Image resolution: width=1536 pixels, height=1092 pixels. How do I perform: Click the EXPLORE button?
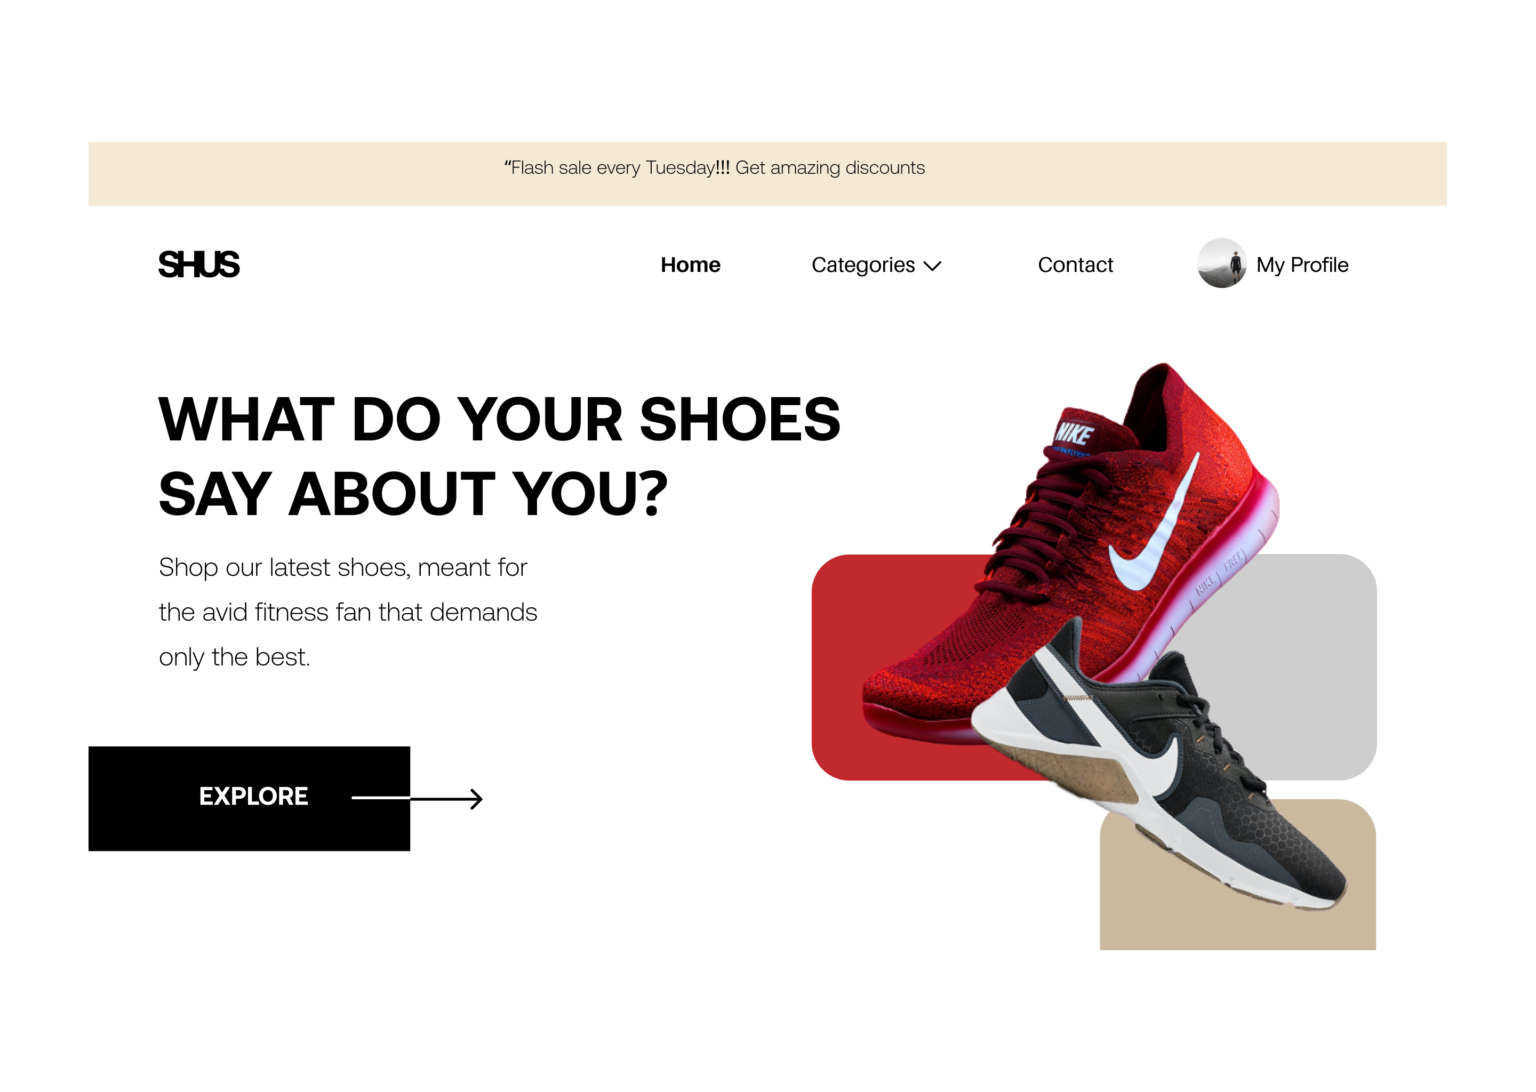click(x=249, y=798)
